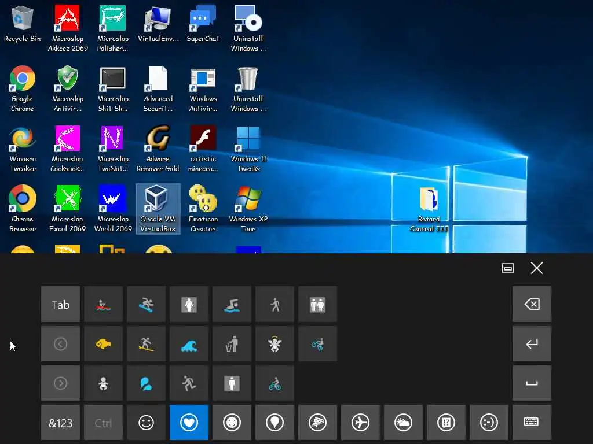This screenshot has height=444, width=593.
Task: Insert the mountain biker emoji
Action: click(x=317, y=344)
